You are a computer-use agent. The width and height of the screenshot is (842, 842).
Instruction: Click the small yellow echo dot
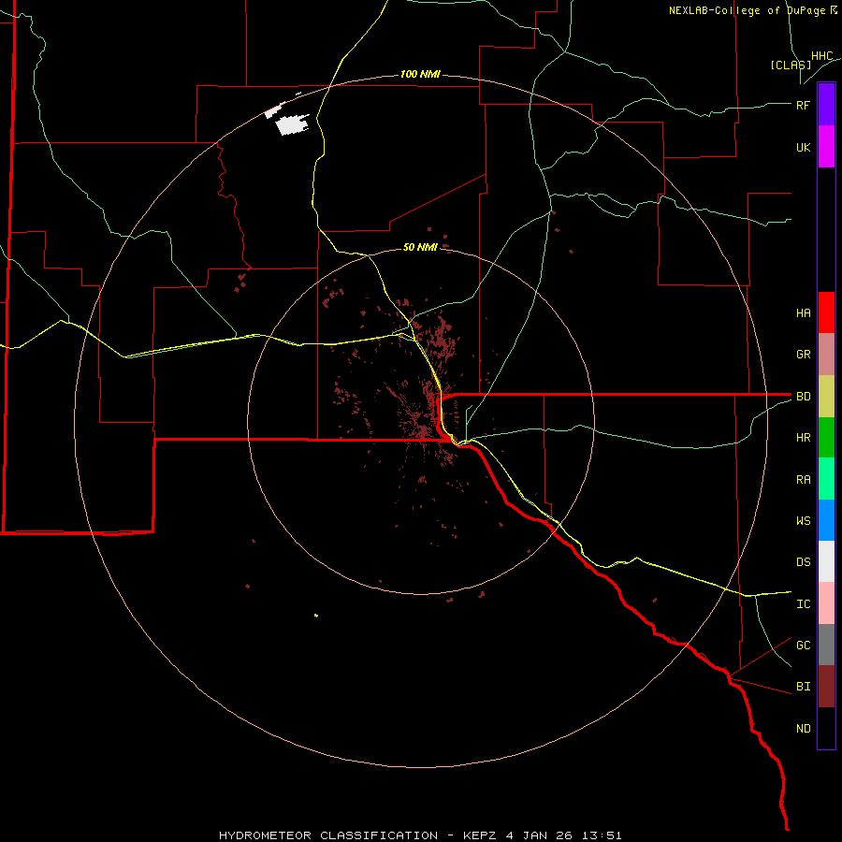click(316, 615)
